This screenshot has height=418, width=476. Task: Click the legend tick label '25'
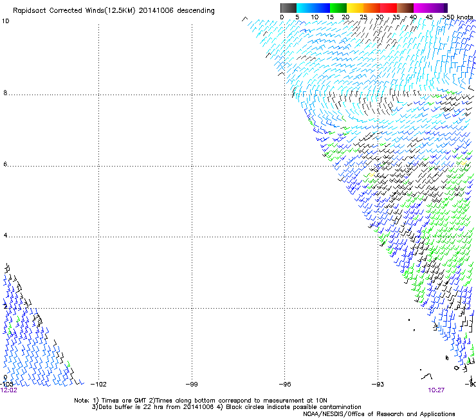click(363, 17)
